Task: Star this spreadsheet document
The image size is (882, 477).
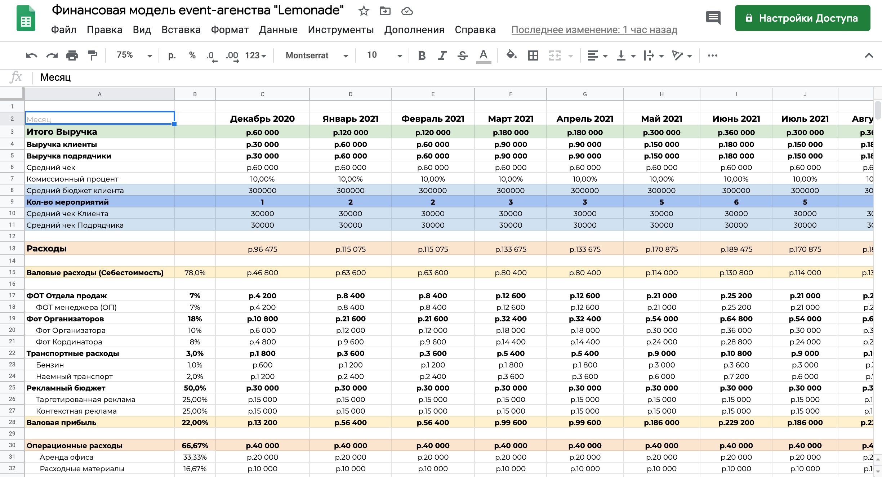Action: [364, 11]
